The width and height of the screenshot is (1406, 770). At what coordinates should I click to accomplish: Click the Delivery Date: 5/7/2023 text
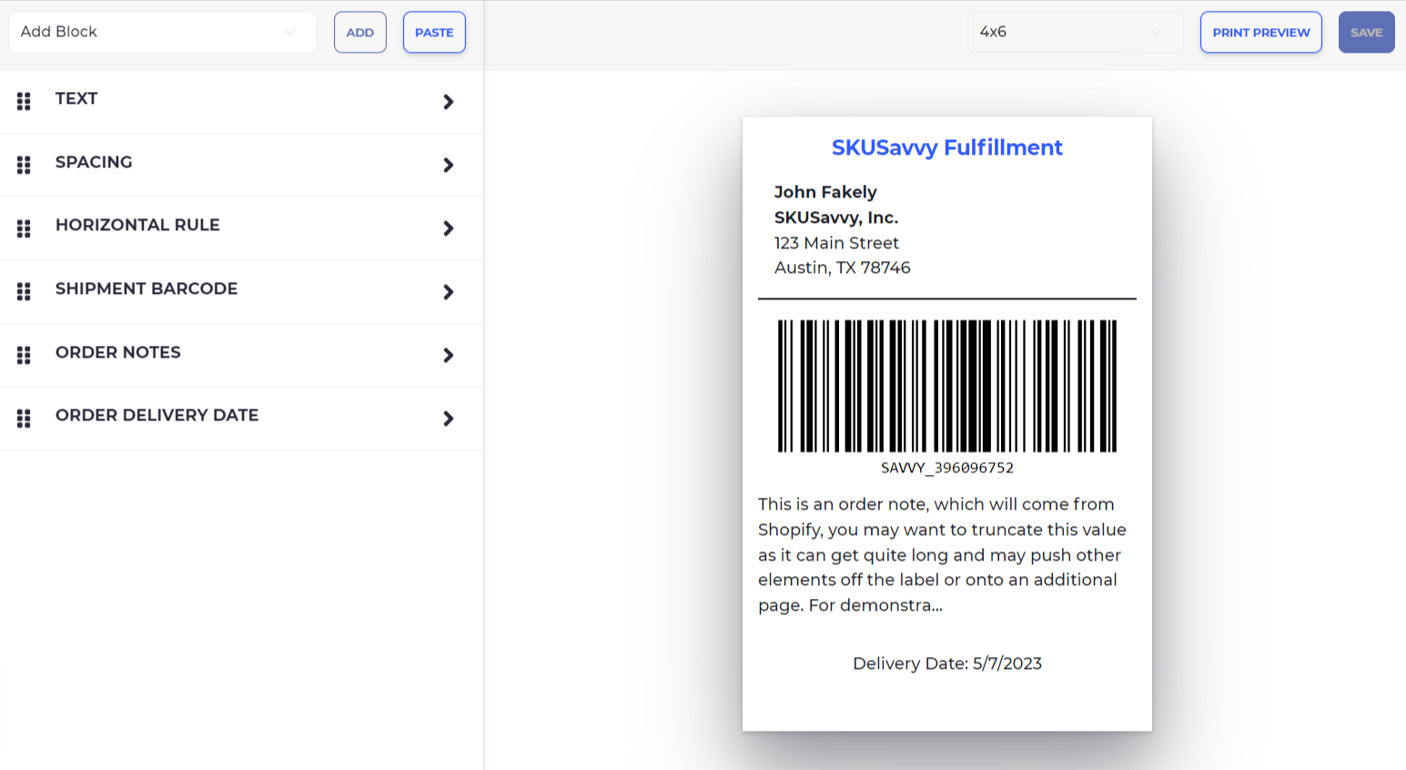click(947, 664)
